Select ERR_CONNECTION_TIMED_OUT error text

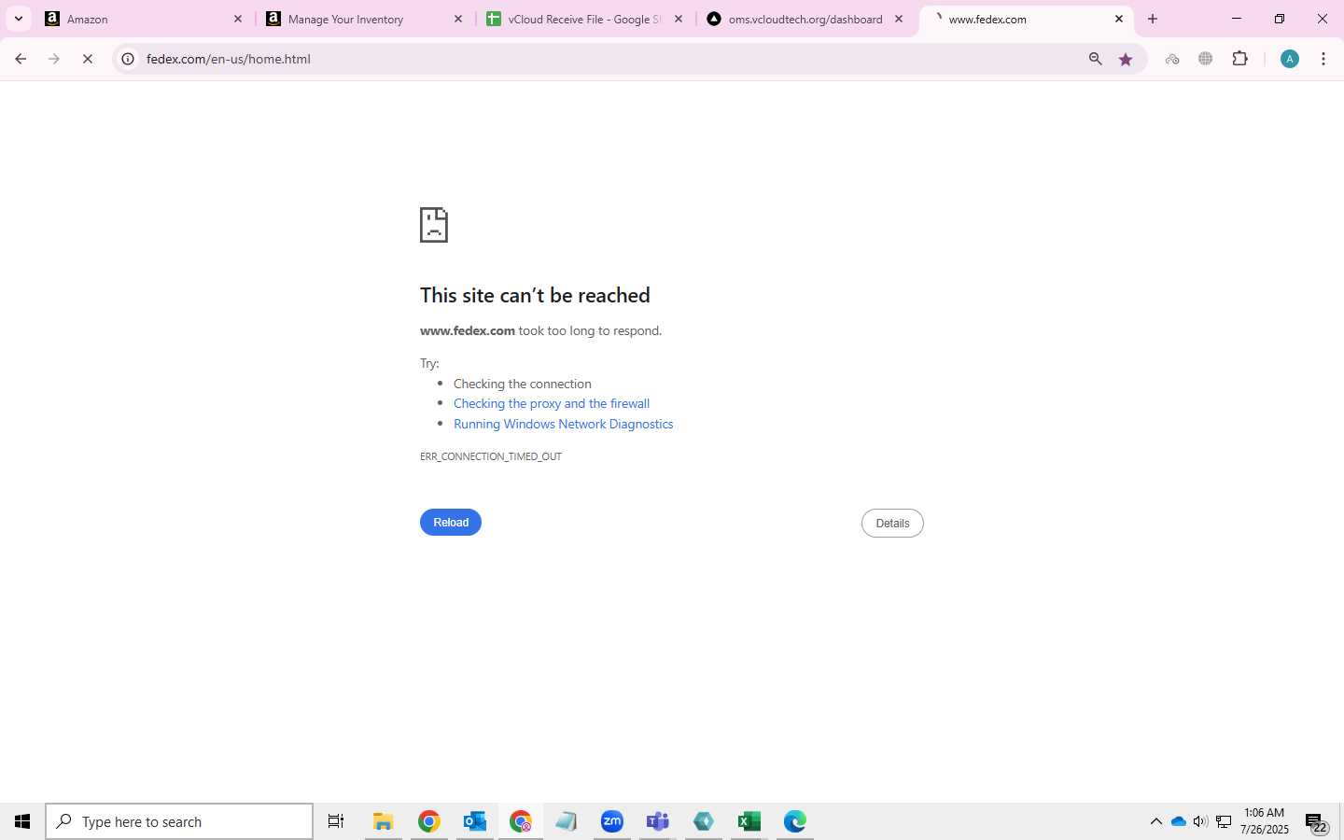tap(491, 456)
